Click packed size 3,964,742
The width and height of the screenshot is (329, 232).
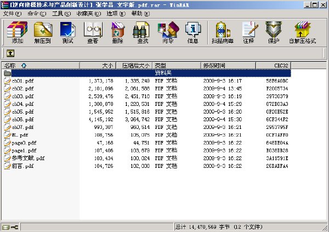137,120
